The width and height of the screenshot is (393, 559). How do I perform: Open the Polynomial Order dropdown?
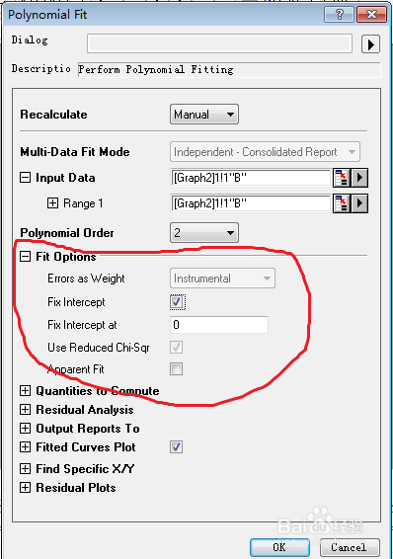pyautogui.click(x=204, y=233)
